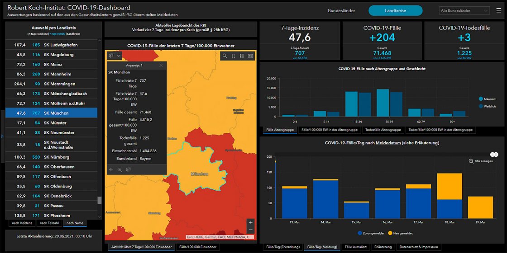Click the pan icon in popup footer
This screenshot has width=507, height=253.
click(110, 170)
